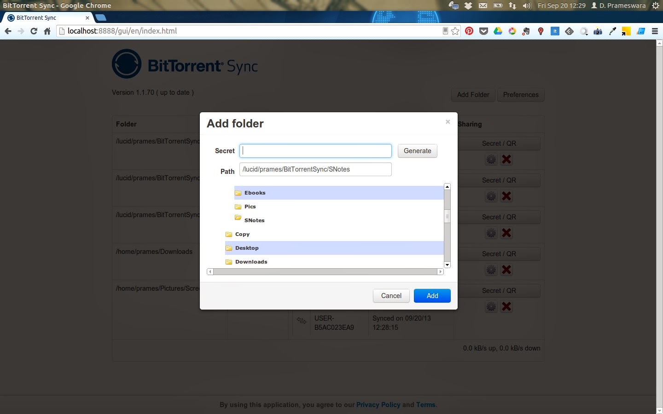Click the folder tree vertical scrollbar thumb
Viewport: 663px width, 414px height.
click(x=447, y=216)
